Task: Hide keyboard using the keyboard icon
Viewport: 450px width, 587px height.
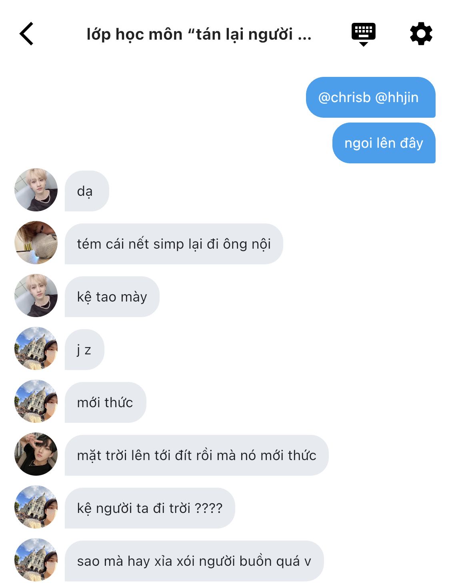Action: [x=363, y=34]
